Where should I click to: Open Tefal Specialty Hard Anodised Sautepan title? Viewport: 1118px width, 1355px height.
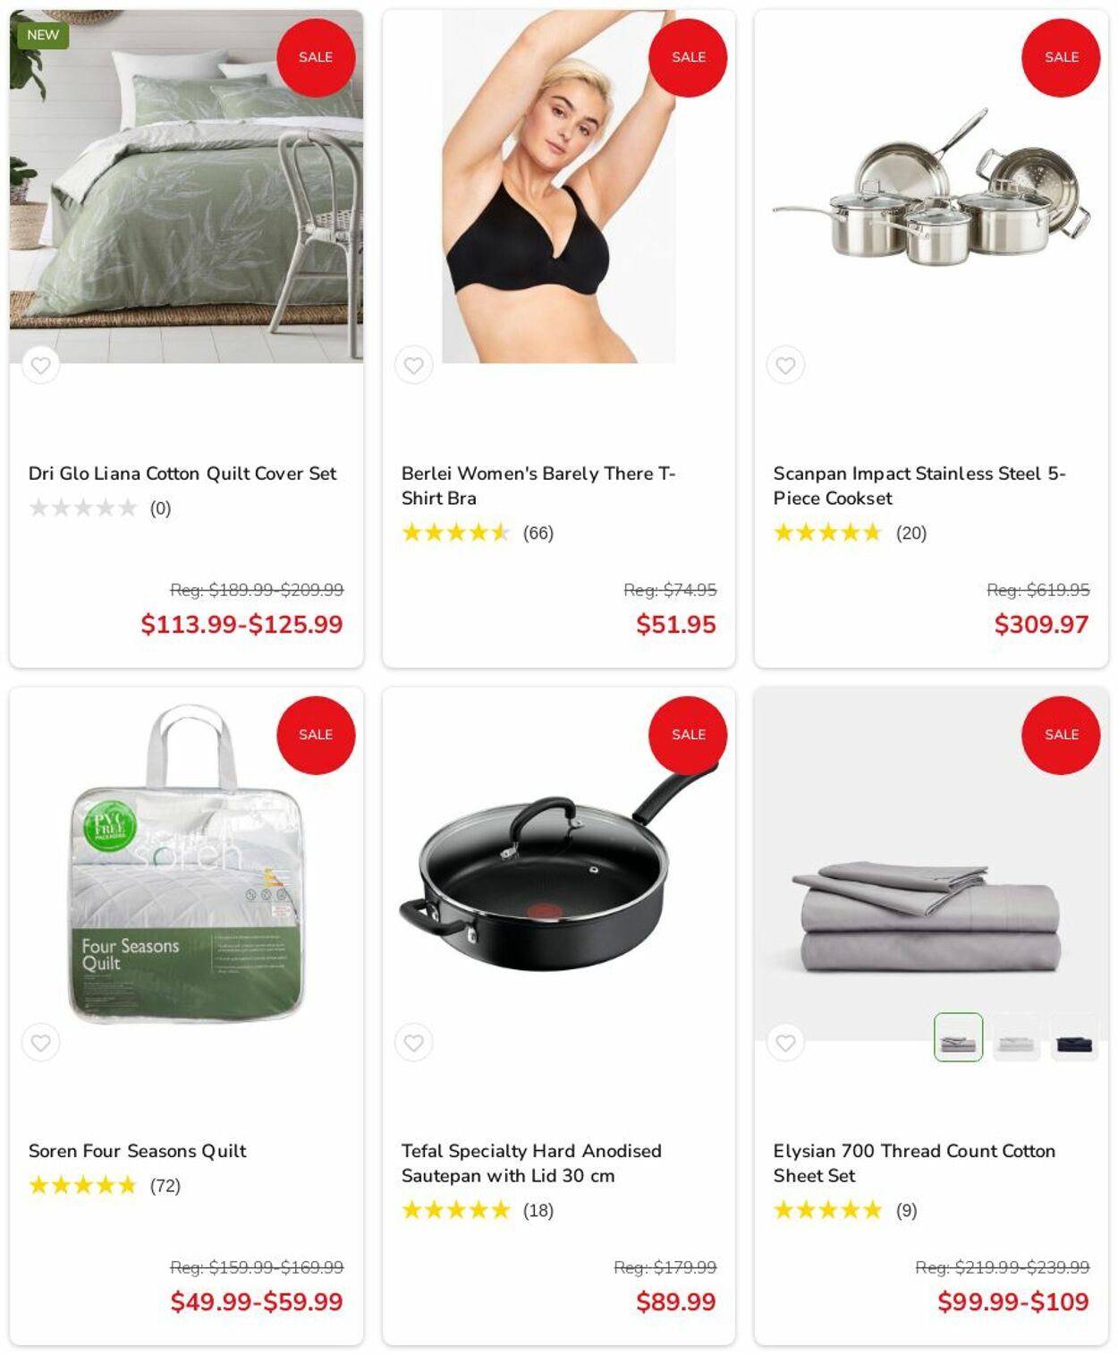point(531,1163)
